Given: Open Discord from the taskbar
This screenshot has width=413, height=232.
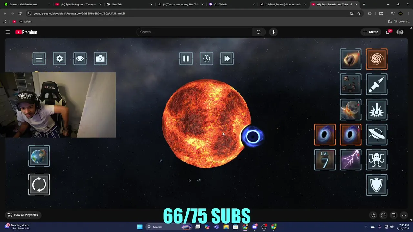Looking at the screenshot, I should click(x=255, y=227).
